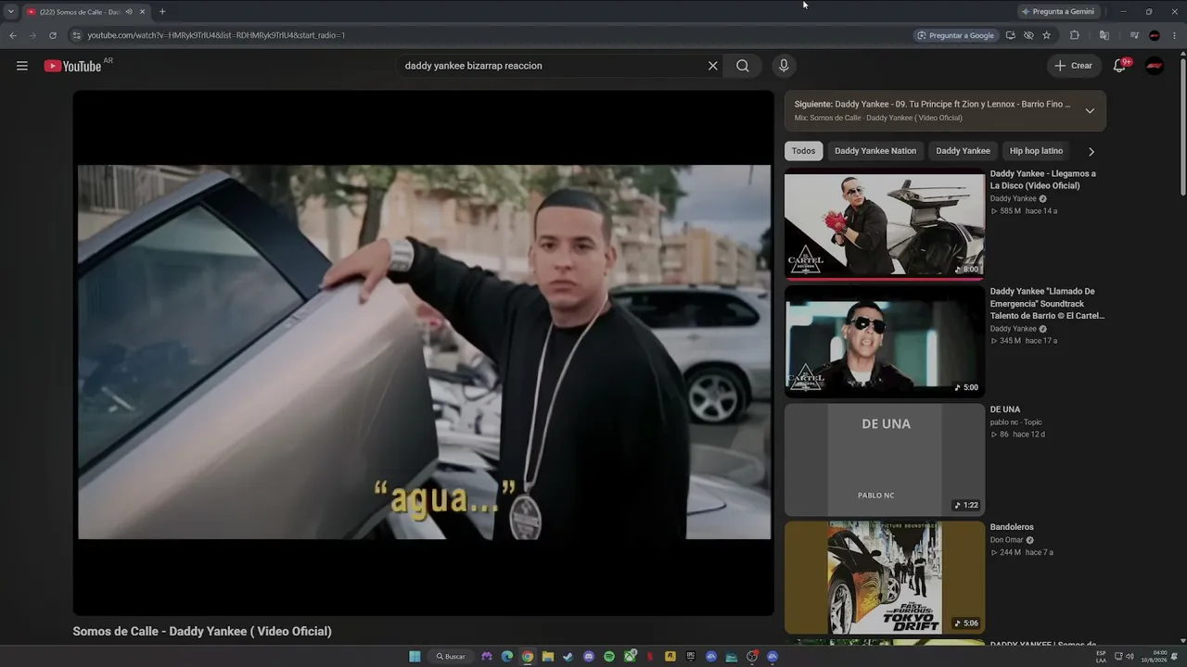Open the tab search dropdown arrow
Screen dimensions: 1187x667
[x=10, y=11]
